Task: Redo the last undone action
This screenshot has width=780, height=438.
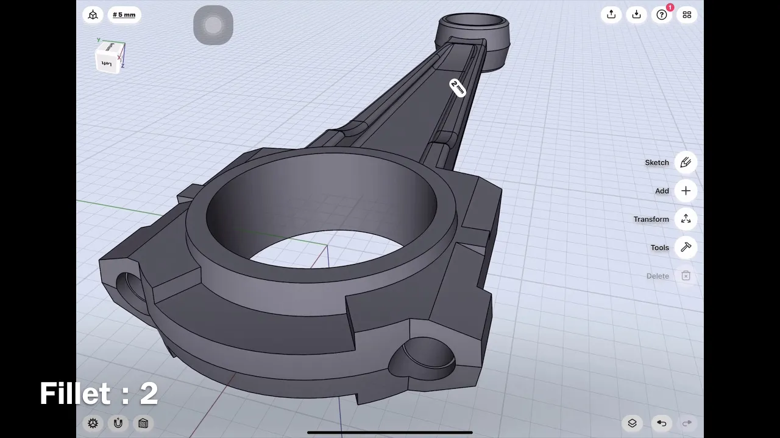Action: (687, 423)
